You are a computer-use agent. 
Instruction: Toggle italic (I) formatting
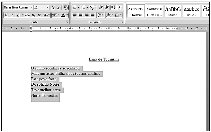(x=12, y=15)
